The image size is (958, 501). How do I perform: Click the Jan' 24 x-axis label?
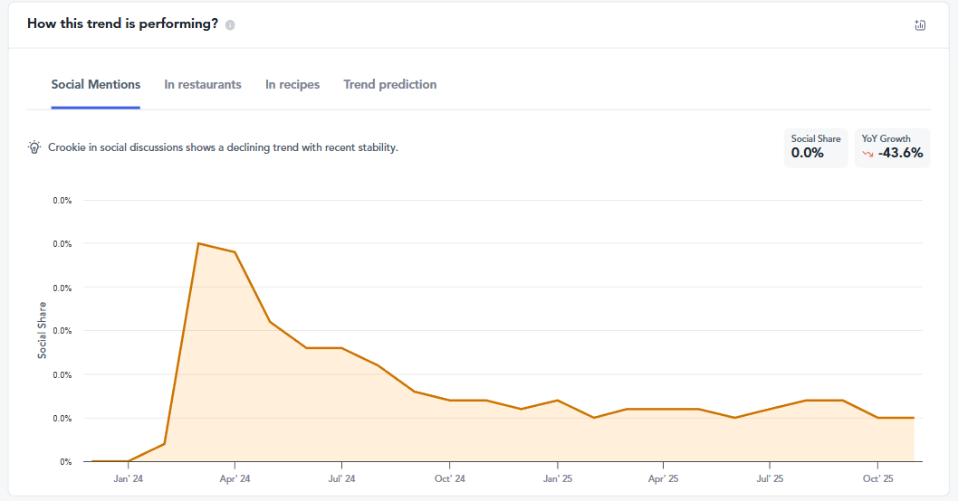128,478
